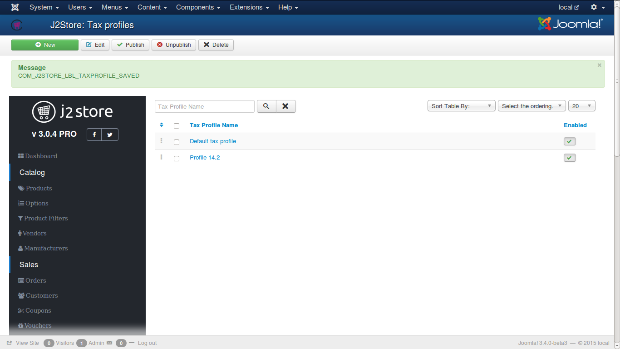Click the search magnifier icon button

pos(266,106)
